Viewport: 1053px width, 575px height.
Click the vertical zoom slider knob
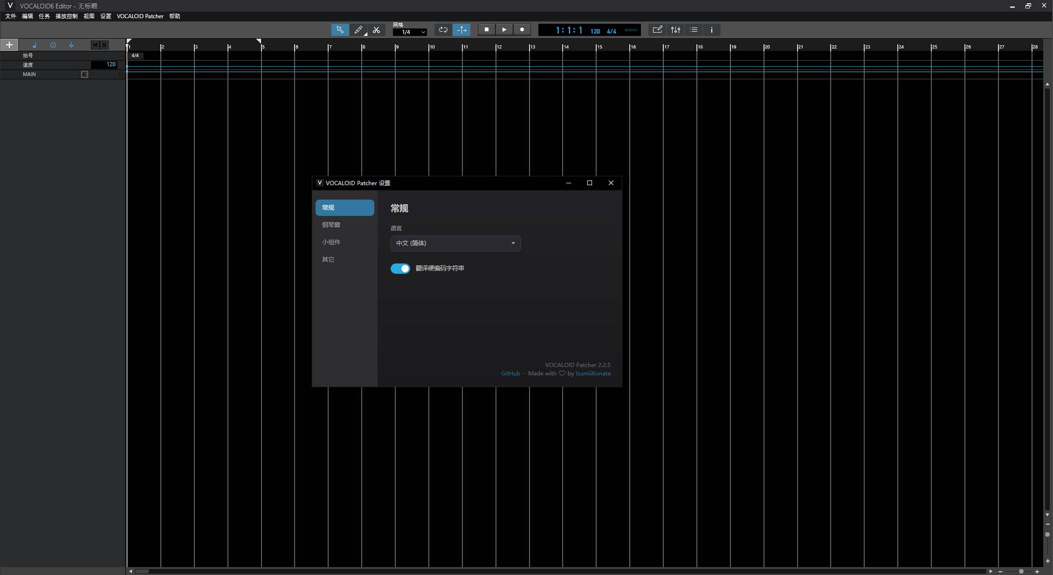(1047, 534)
